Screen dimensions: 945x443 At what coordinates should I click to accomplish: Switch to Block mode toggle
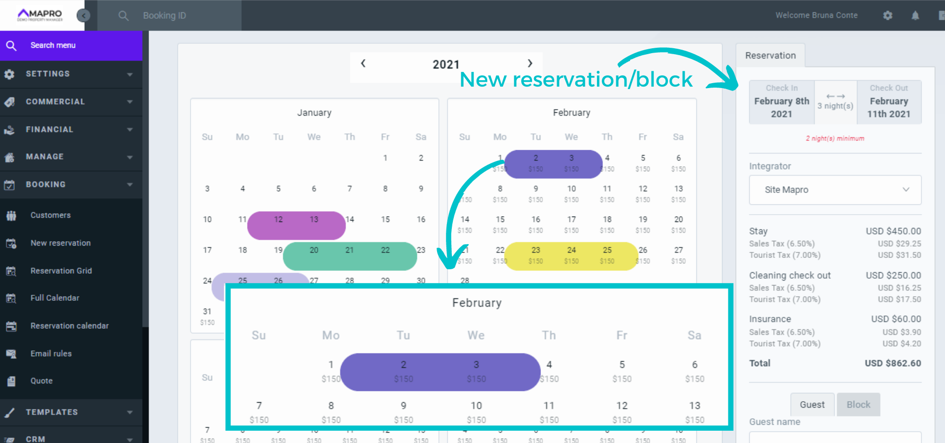point(858,405)
